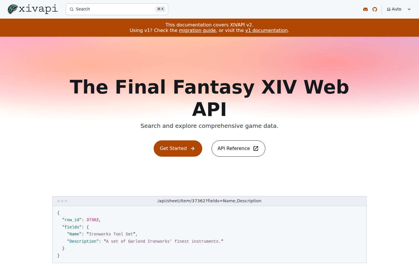Screen dimensions: 419x279
Task: Click the endpoint path above the JSON sample
Action: point(209,201)
